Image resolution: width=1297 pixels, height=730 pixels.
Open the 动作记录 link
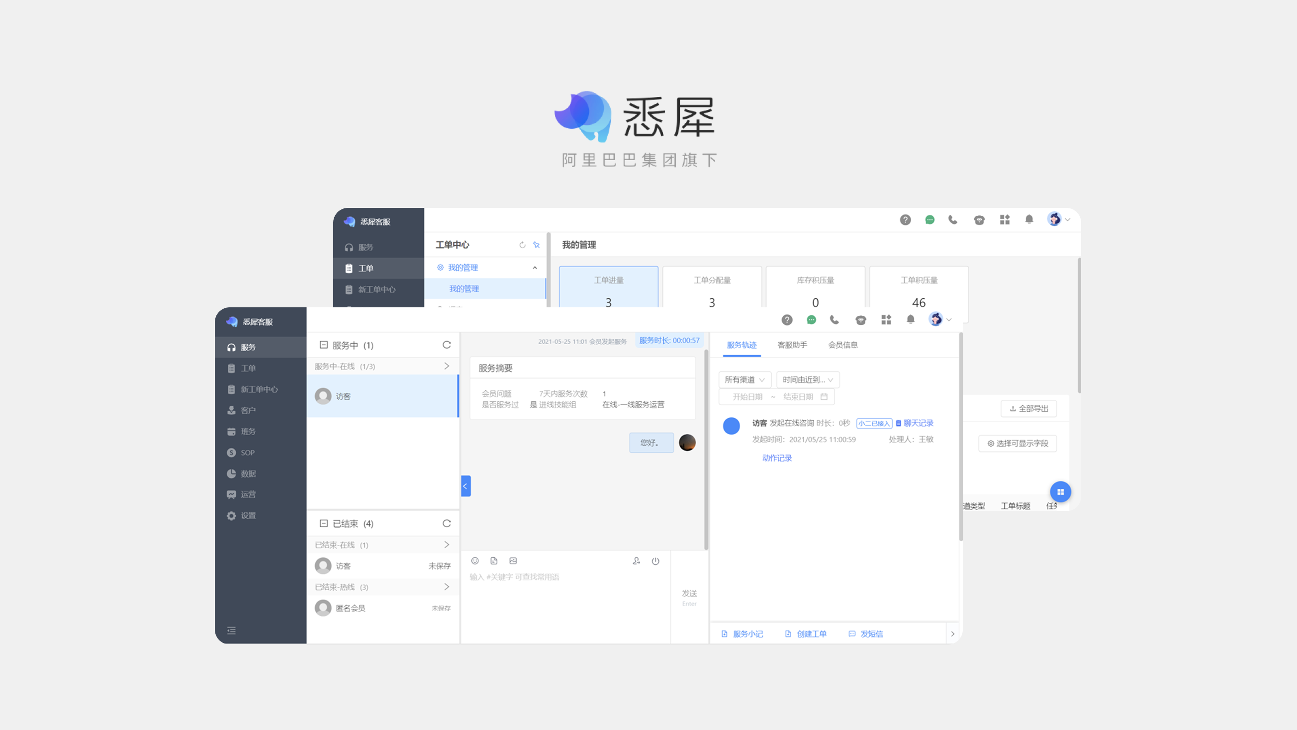tap(777, 458)
